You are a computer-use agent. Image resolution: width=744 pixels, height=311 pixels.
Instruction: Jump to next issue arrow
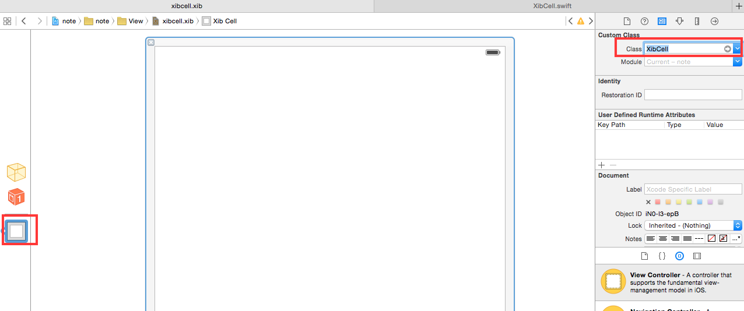pyautogui.click(x=591, y=21)
